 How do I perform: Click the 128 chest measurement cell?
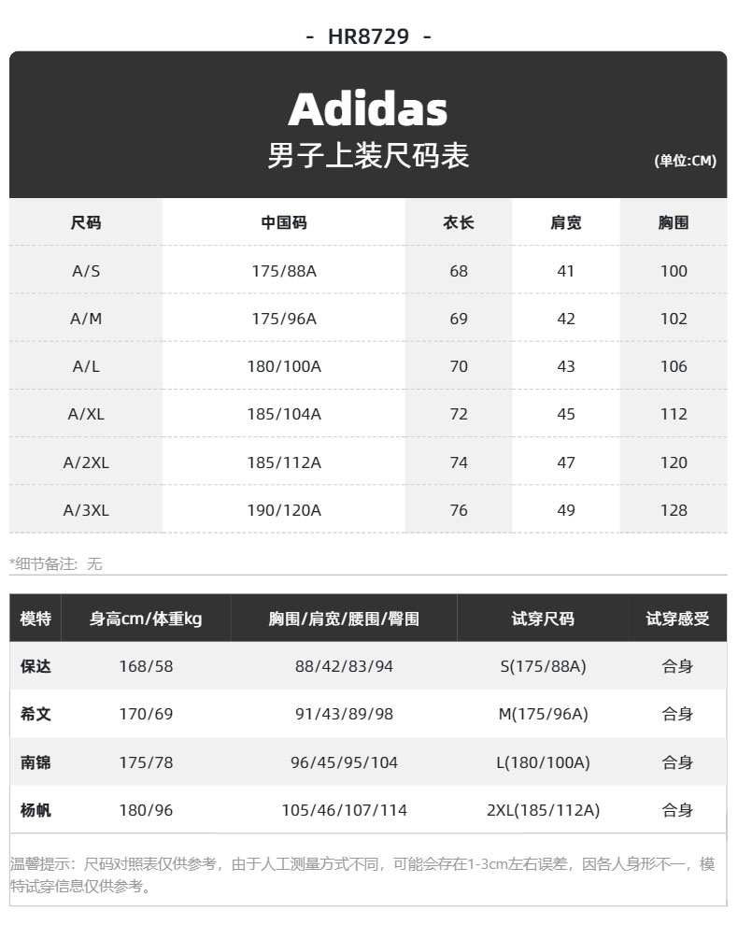[x=674, y=510]
